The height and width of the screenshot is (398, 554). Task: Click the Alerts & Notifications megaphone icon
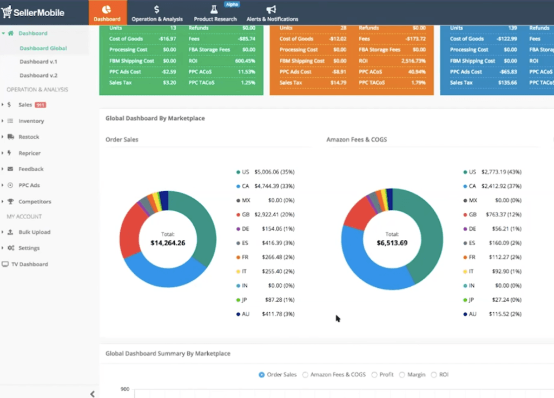pyautogui.click(x=271, y=10)
